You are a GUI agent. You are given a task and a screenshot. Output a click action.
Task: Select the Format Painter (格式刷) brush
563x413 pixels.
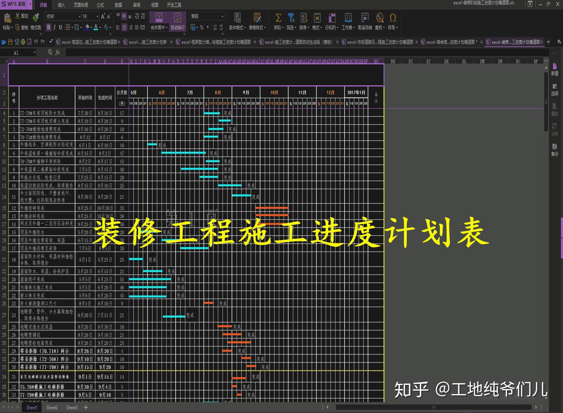pyautogui.click(x=36, y=17)
